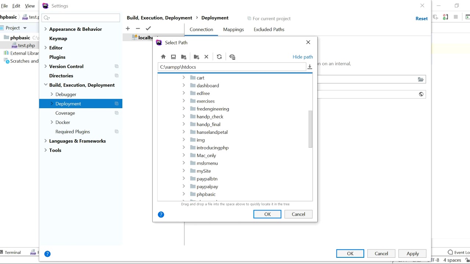Cancel the Select Path dialog
Screen dimensions: 470x264
tap(299, 214)
